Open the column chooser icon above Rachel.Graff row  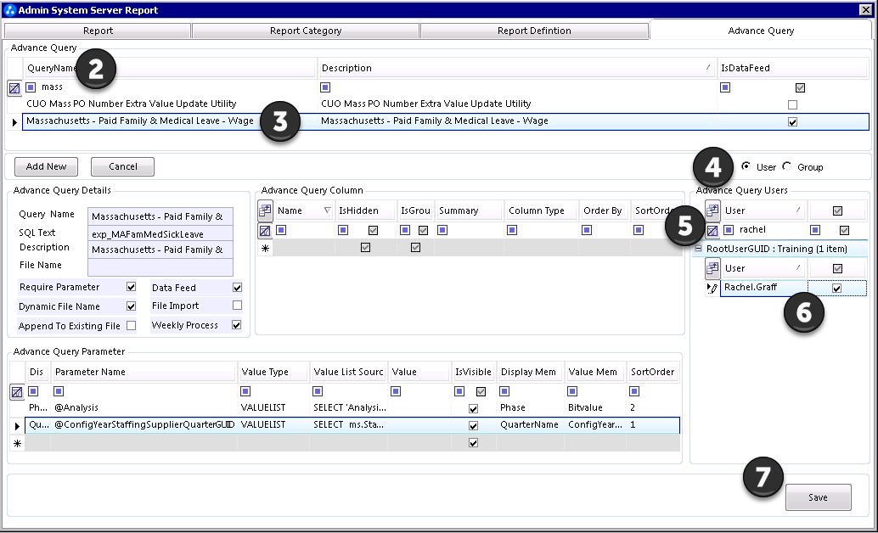(712, 268)
